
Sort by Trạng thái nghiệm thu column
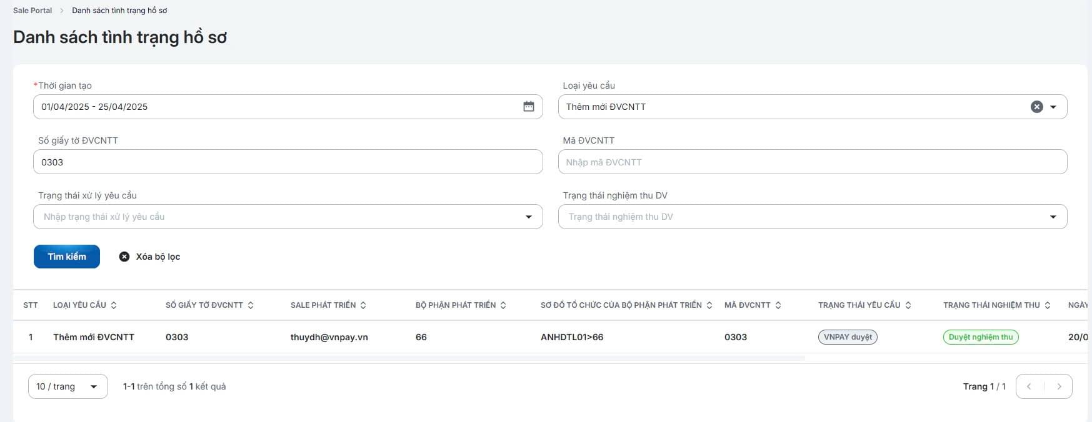click(x=1048, y=305)
